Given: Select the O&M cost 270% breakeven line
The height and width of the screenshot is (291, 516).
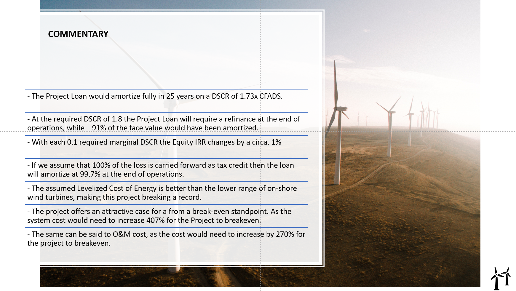Looking at the screenshot, I should [x=166, y=239].
